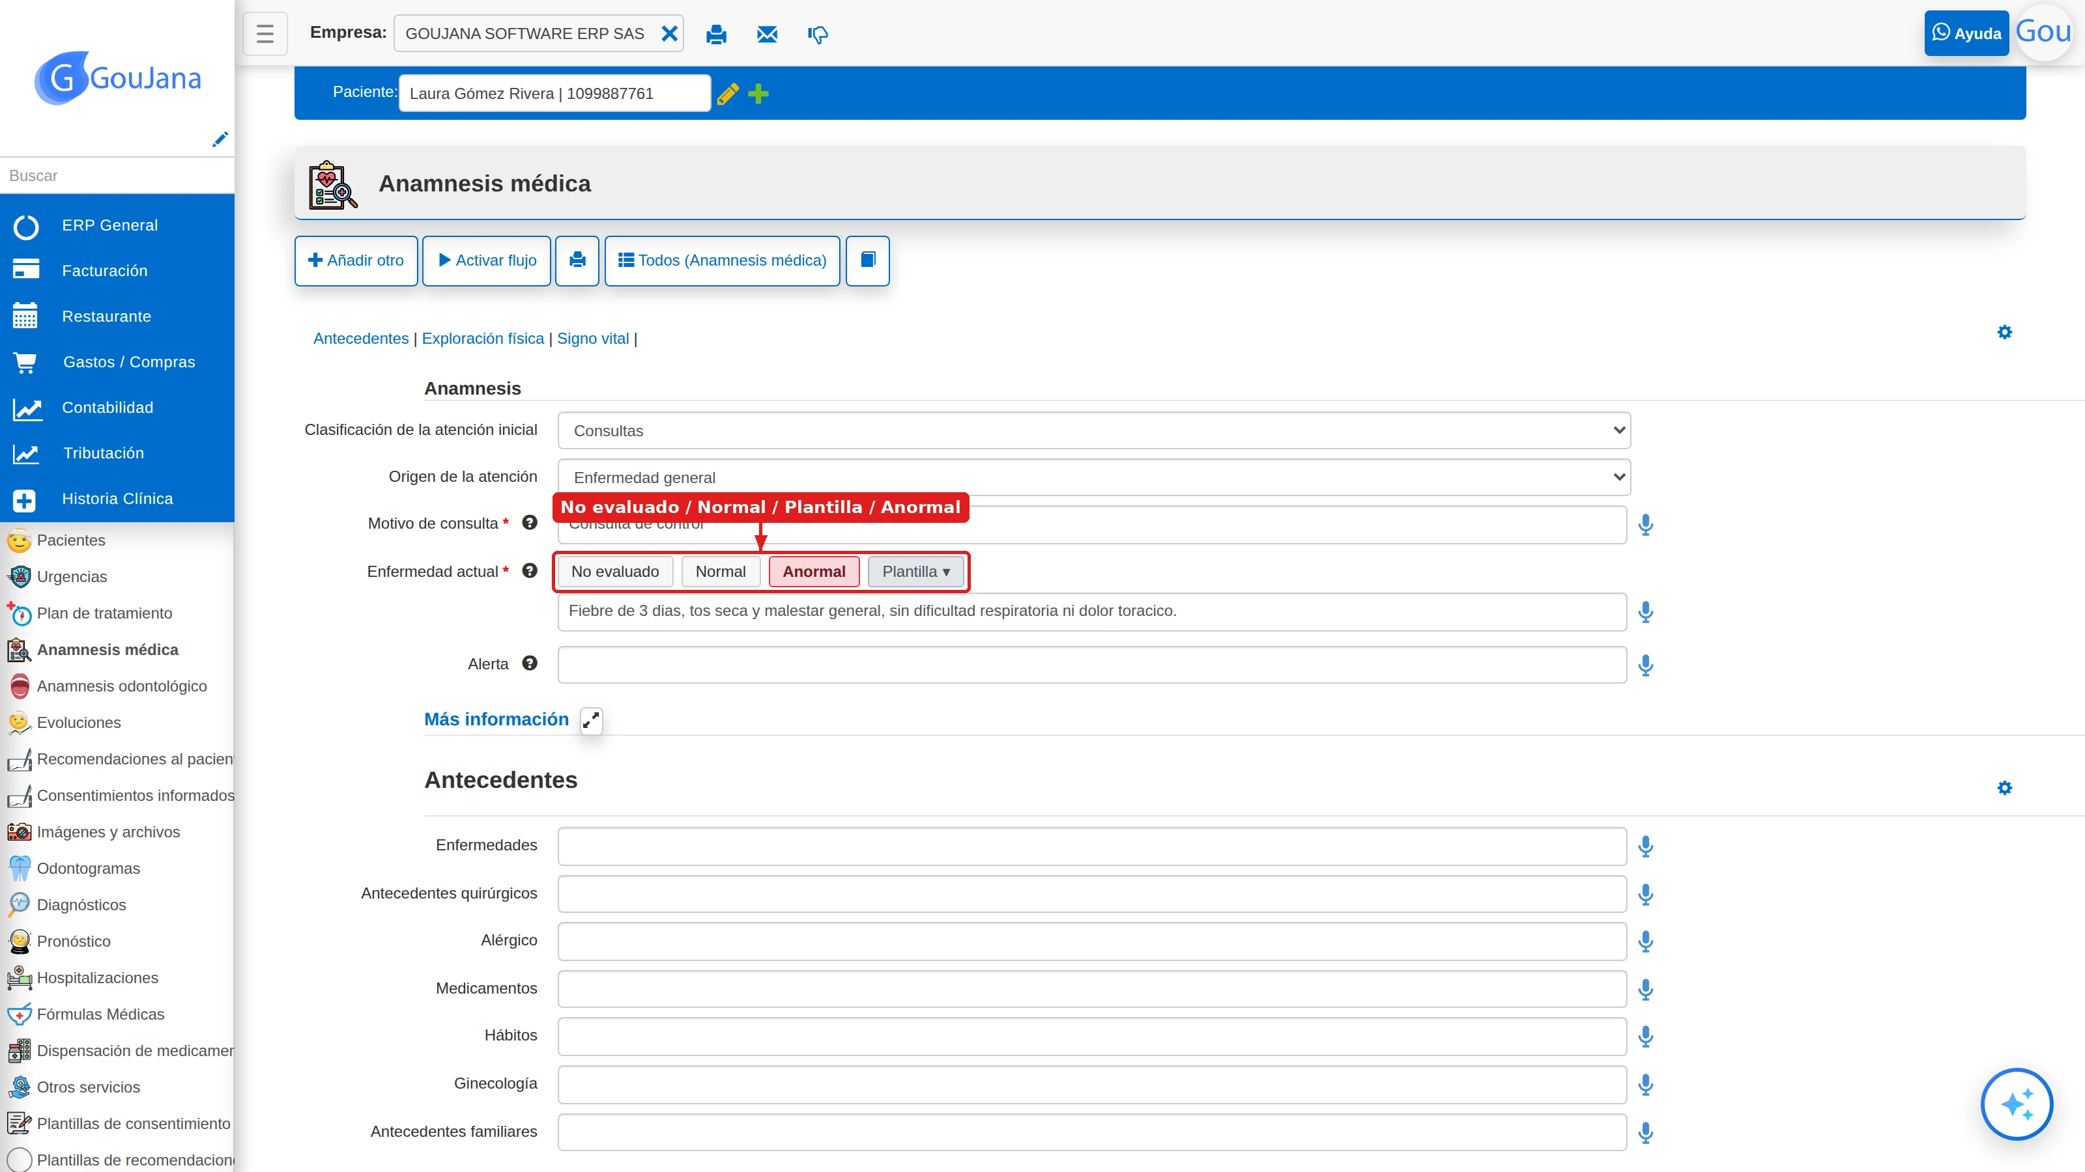Open Gastos / Compras menu
This screenshot has height=1172, width=2085.
tap(117, 363)
